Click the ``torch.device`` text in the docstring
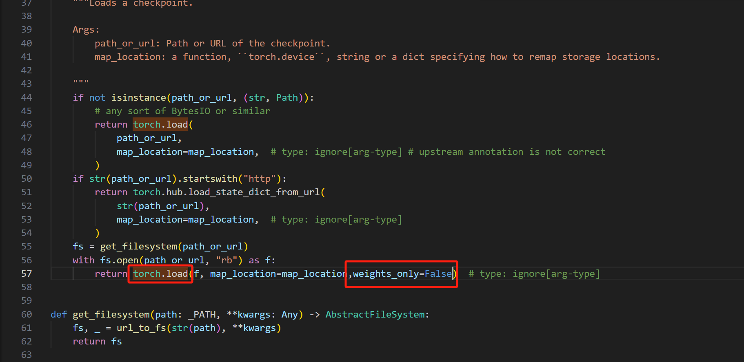The height and width of the screenshot is (362, 744). pos(282,57)
